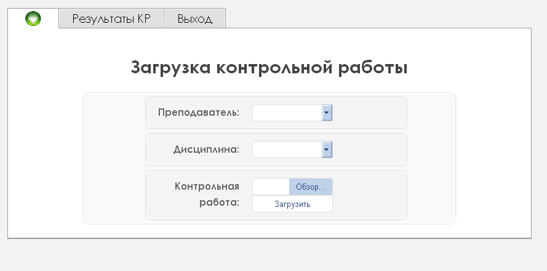Screen dimensions: 547x271
Task: Click the Преподаватель: field label
Action: pos(199,113)
